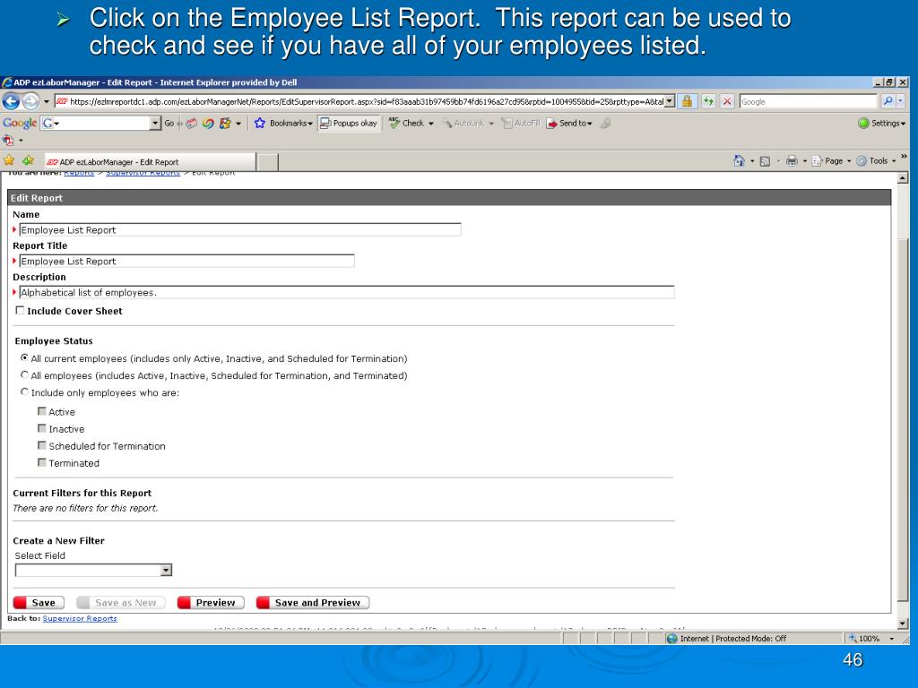Click the zoom magnifier 100% in status bar
918x688 pixels.
pos(853,638)
